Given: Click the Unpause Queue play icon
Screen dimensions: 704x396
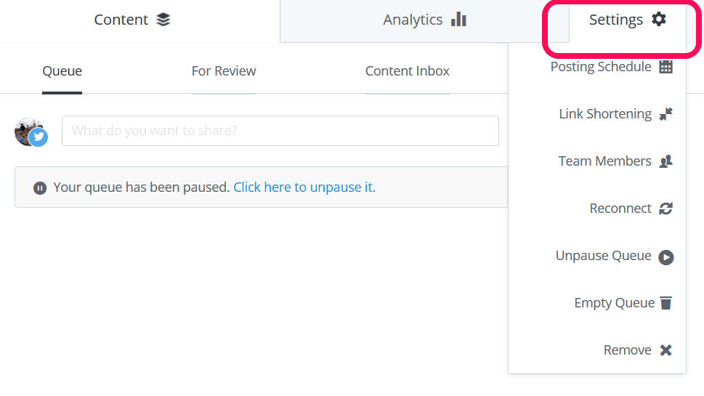Looking at the screenshot, I should point(665,257).
